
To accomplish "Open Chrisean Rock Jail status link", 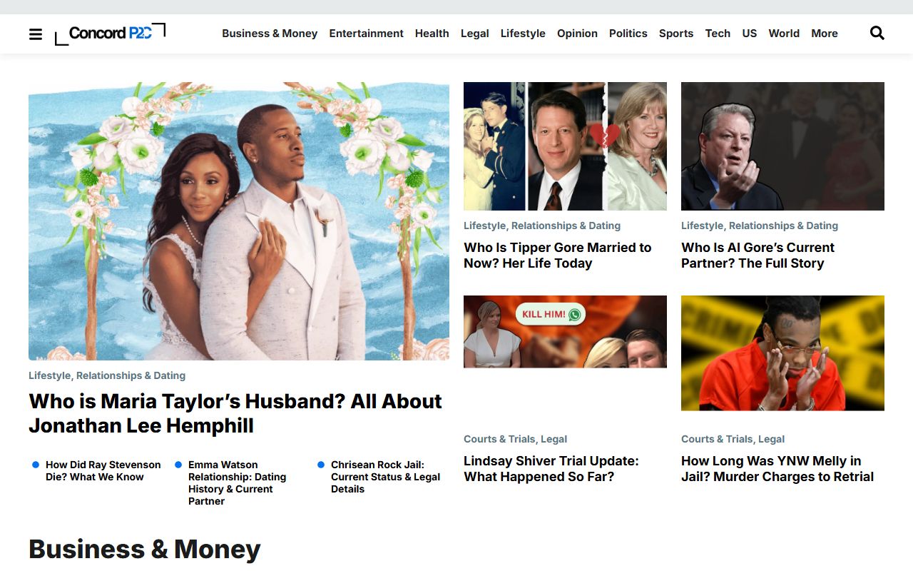I will (386, 477).
